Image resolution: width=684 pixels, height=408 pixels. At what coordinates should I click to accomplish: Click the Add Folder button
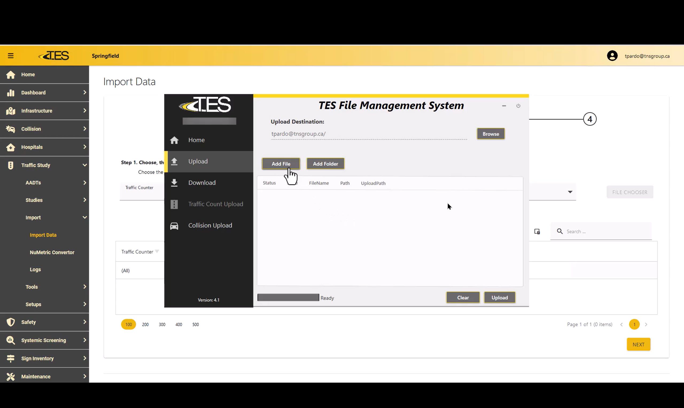325,164
